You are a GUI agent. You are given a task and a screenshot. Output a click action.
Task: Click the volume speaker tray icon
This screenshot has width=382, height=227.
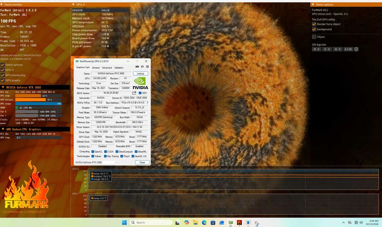pyautogui.click(x=361, y=222)
